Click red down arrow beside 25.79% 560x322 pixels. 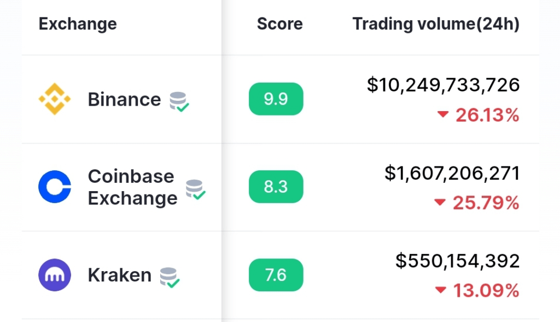440,202
